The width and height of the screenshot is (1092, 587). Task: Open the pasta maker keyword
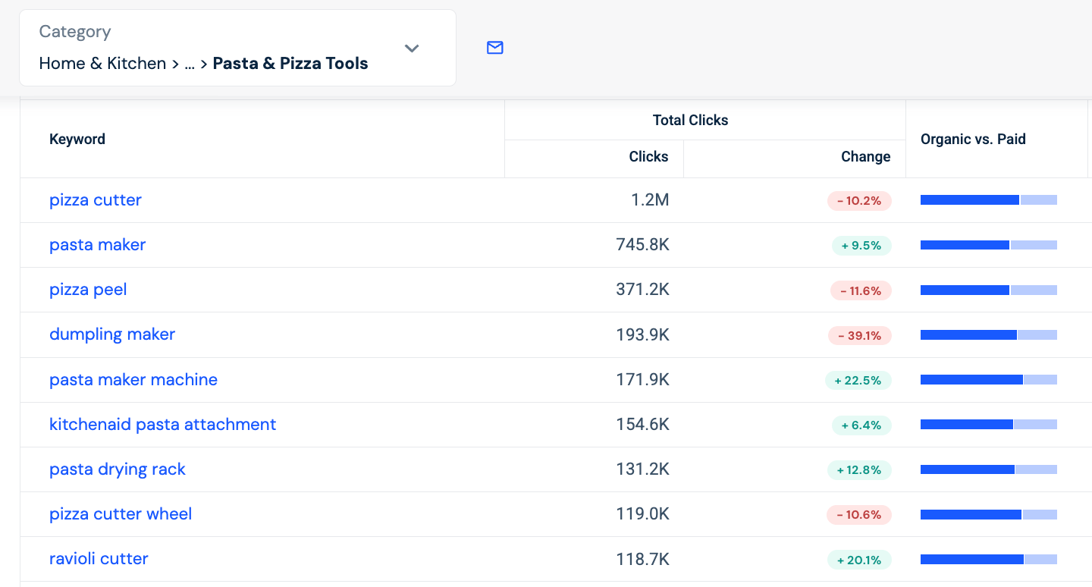click(x=97, y=245)
